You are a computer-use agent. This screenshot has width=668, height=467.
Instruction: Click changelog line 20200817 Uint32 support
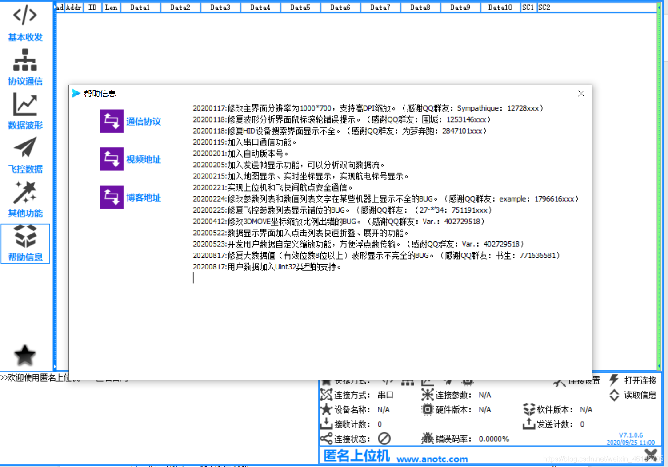pos(267,267)
